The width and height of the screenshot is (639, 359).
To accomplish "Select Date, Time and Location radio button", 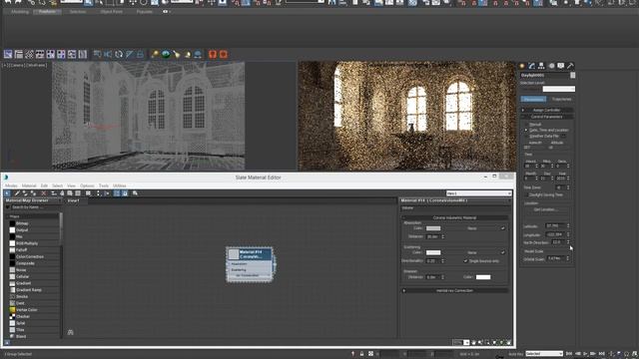I will 526,130.
